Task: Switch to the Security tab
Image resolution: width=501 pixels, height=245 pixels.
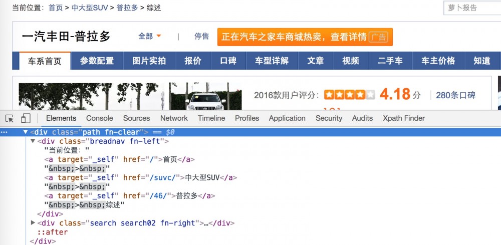Action: [x=329, y=118]
